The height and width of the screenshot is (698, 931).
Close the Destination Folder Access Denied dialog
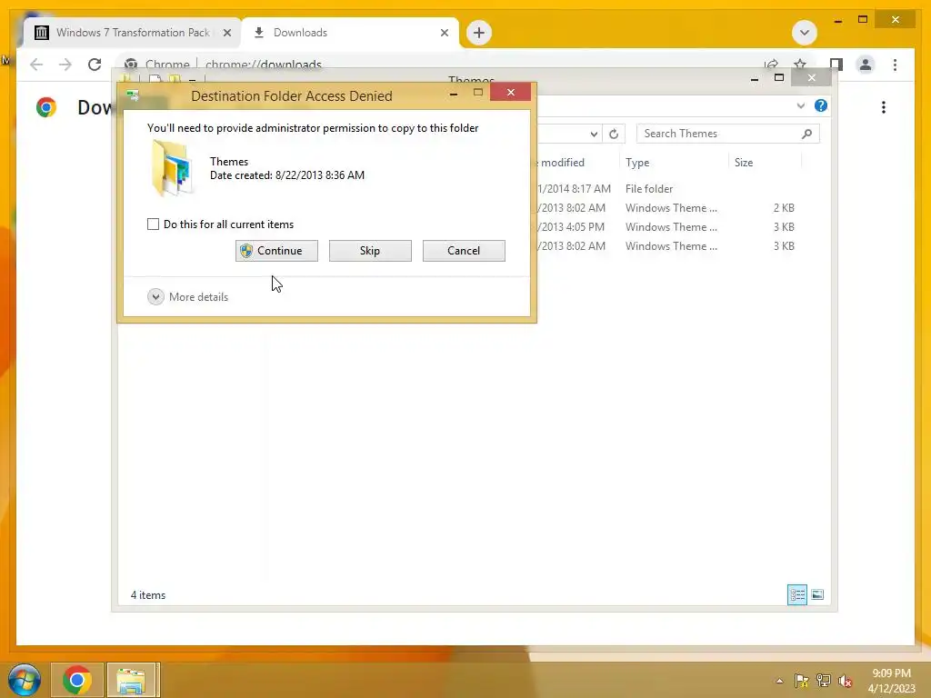pyautogui.click(x=511, y=92)
